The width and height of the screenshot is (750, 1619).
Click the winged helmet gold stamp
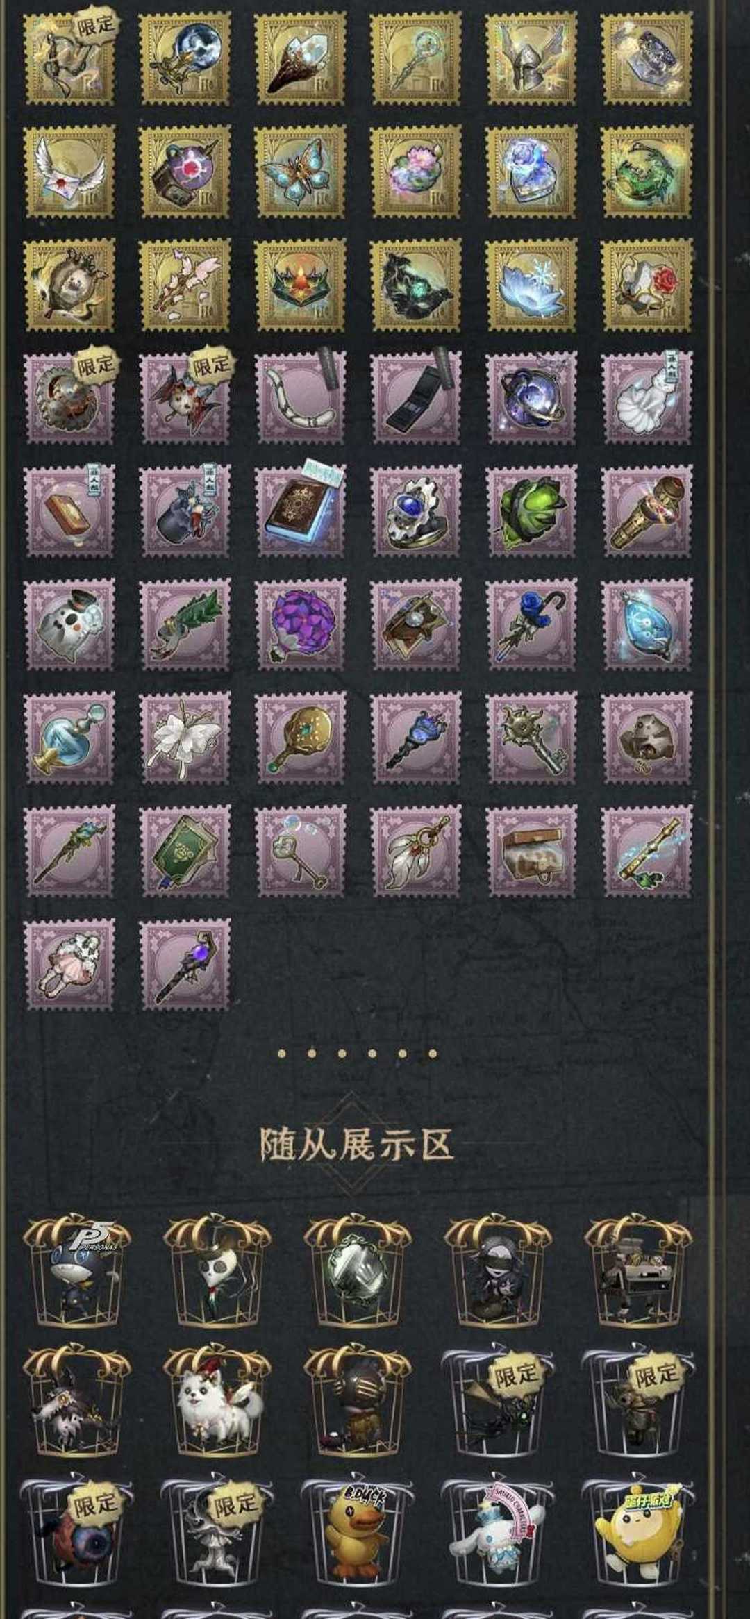point(531,59)
